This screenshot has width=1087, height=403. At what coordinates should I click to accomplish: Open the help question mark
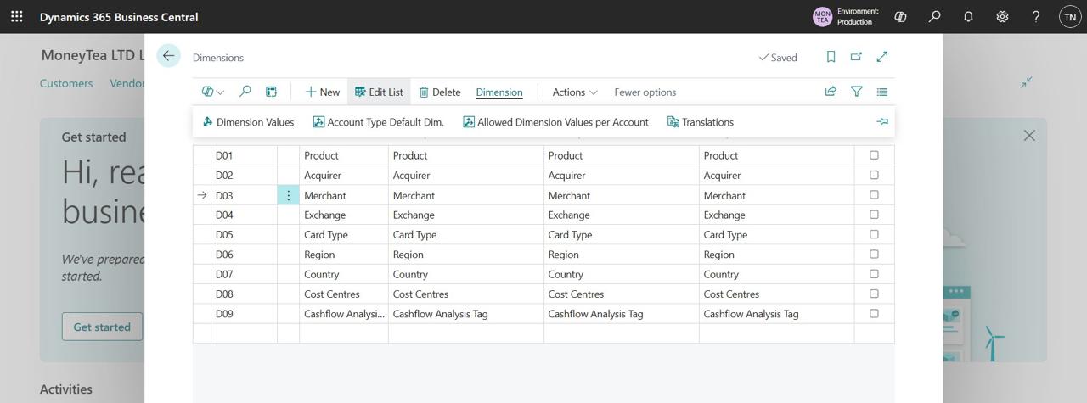point(1036,16)
